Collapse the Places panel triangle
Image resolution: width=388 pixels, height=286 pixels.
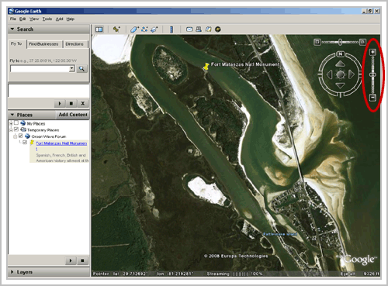pyautogui.click(x=12, y=115)
